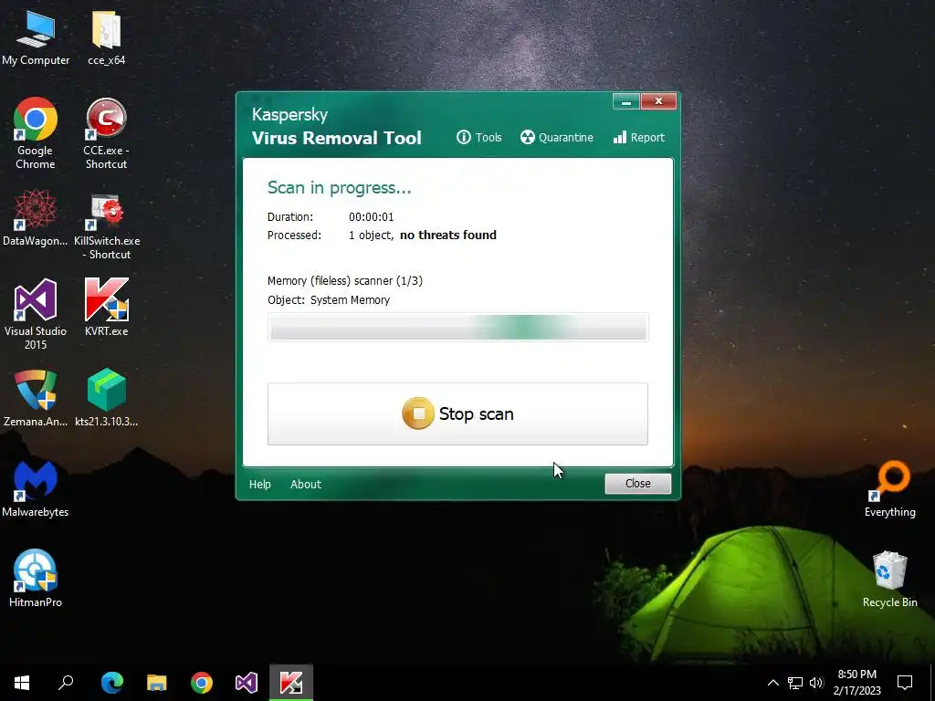Launch Visual Studio 2015 desktop icon
The image size is (935, 701).
36,314
